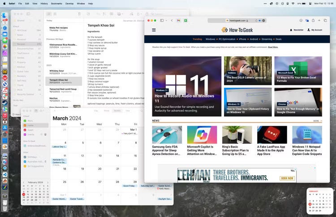This screenshot has width=336, height=217.
Task: Click the Wi-Fi icon in the menu bar
Action: point(293,4)
